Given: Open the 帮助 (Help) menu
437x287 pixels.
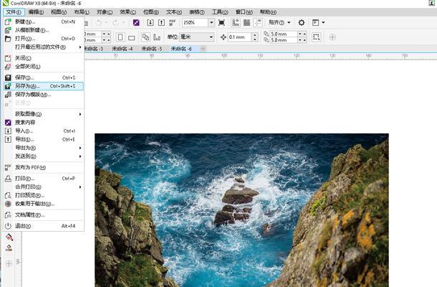Looking at the screenshot, I should coord(268,12).
